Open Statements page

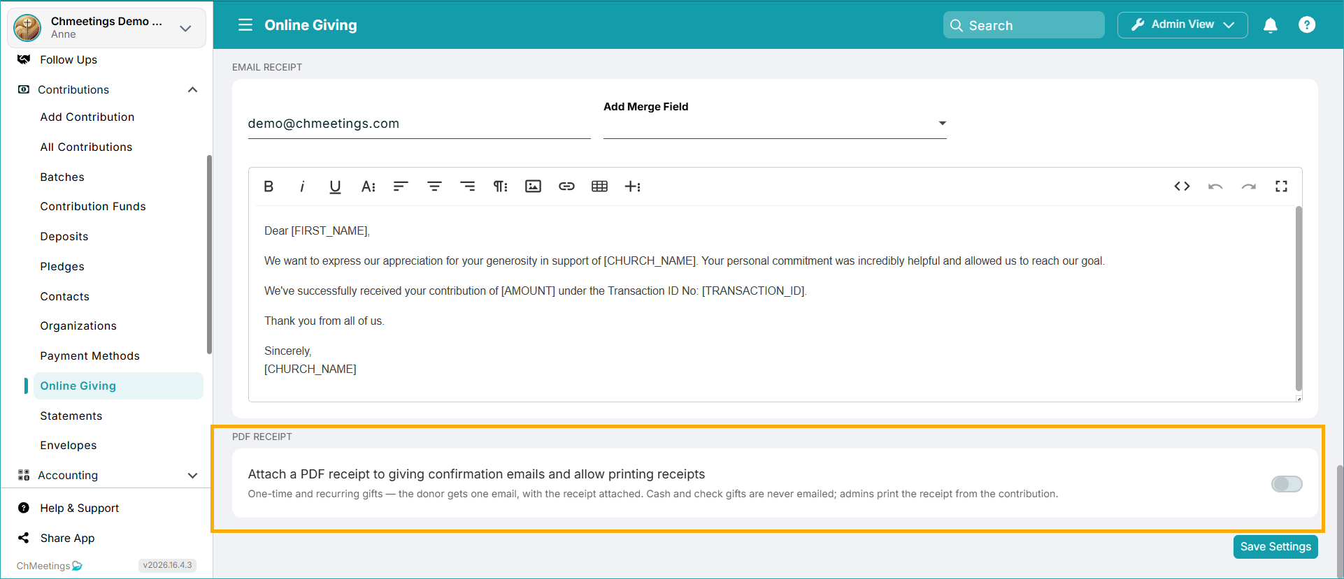click(x=71, y=416)
